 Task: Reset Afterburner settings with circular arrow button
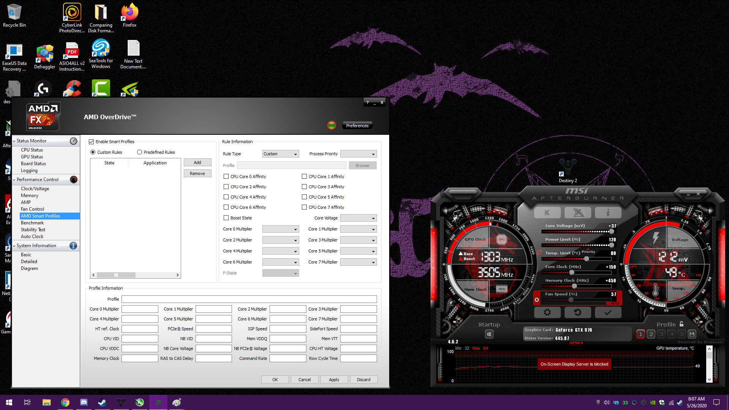click(578, 312)
